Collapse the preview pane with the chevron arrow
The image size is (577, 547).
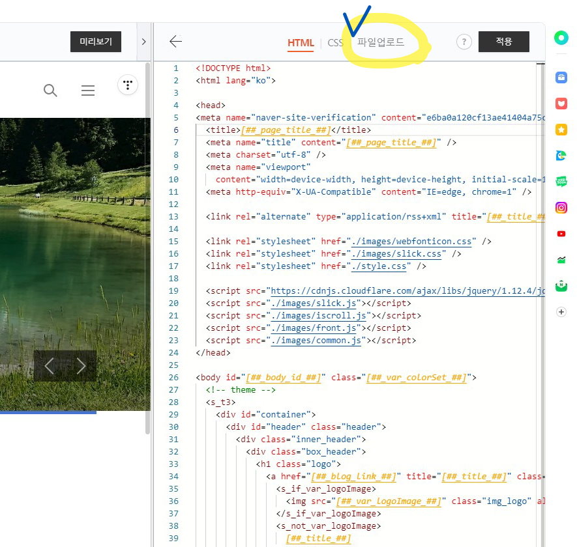144,42
